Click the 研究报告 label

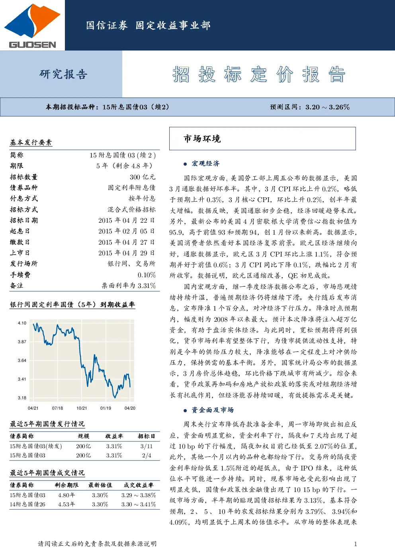pyautogui.click(x=63, y=74)
